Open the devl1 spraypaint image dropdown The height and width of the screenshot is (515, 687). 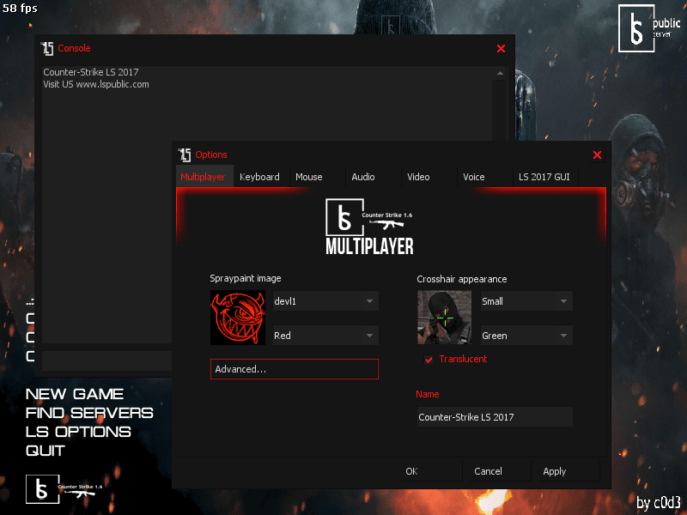(x=325, y=301)
